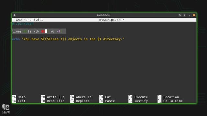Click the ^J Justify shortcut
The width and height of the screenshot is (207, 116).
point(138,101)
